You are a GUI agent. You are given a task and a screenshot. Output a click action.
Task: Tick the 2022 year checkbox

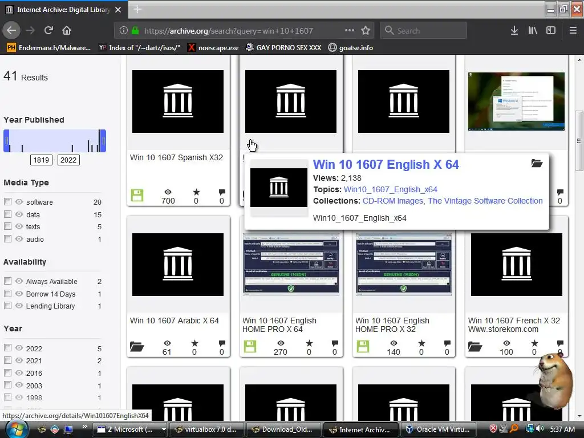(x=7, y=348)
